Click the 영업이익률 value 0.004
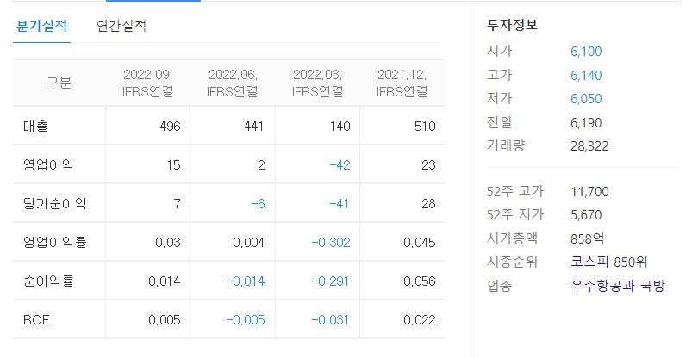The image size is (692, 358). point(249,243)
